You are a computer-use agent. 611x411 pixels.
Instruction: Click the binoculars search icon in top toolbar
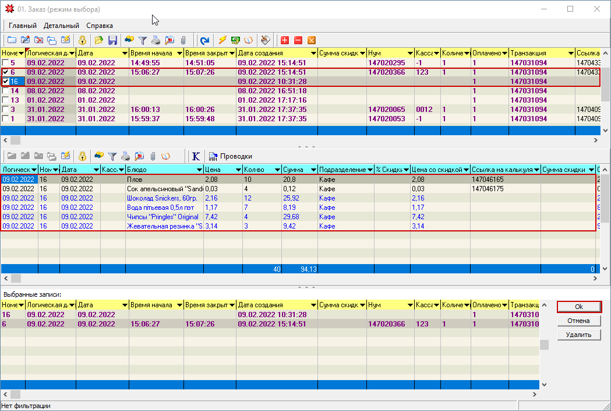point(129,40)
